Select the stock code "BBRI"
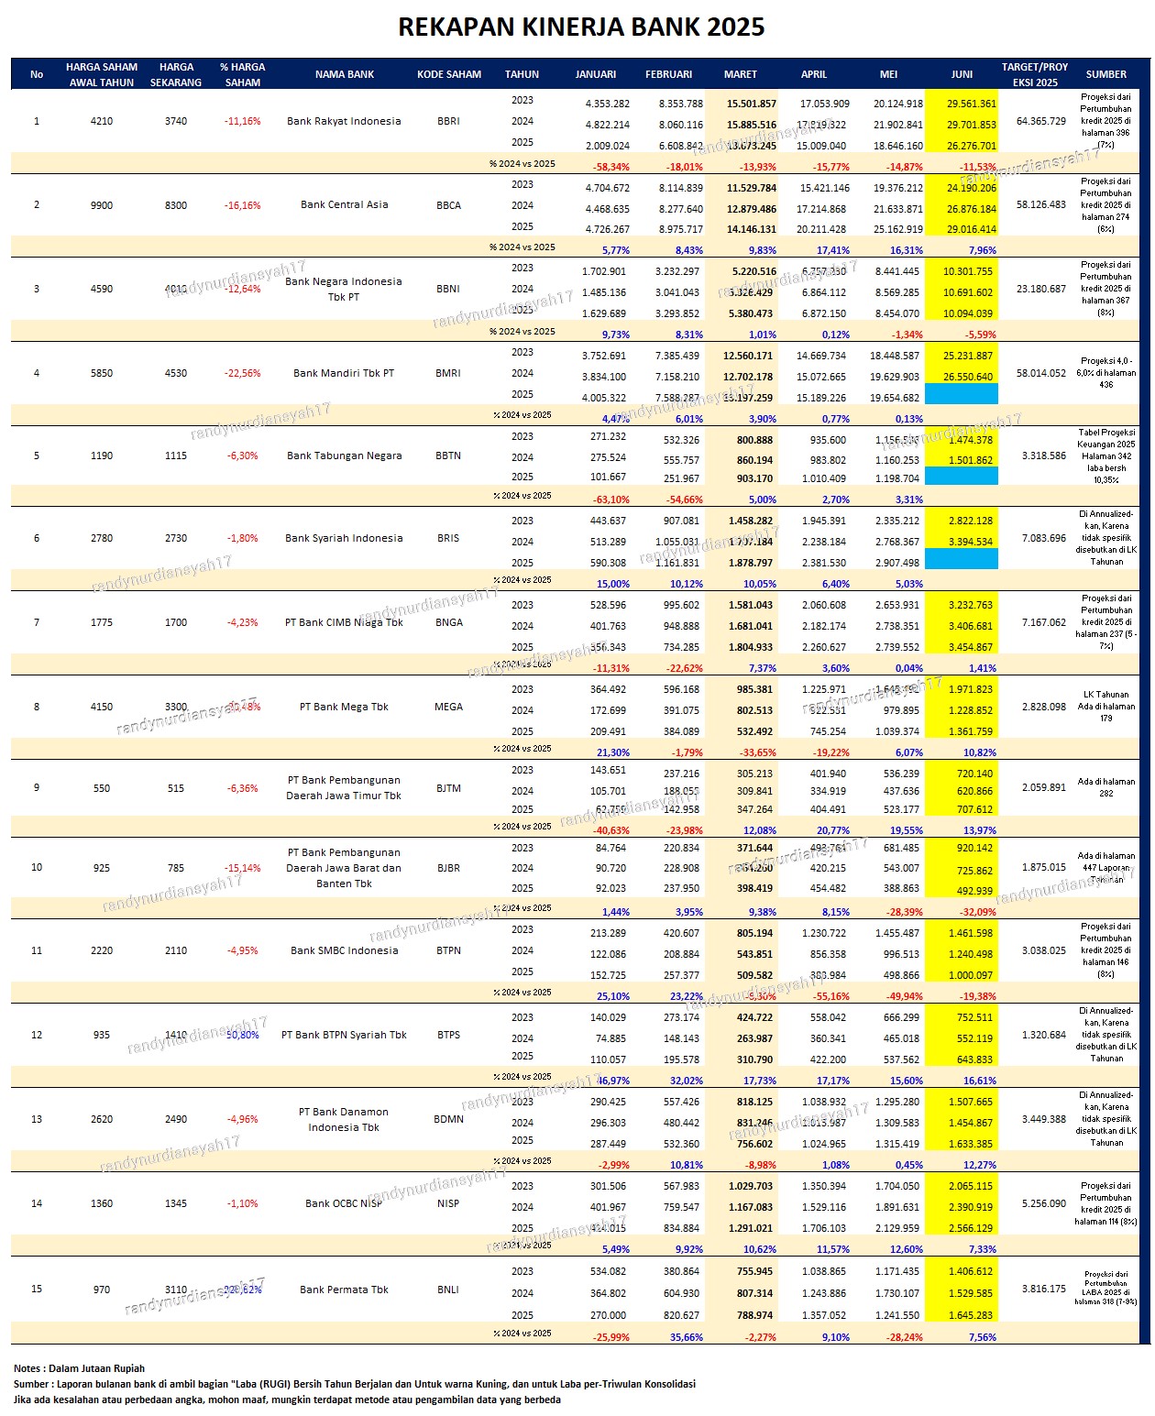The image size is (1155, 1416). [448, 121]
